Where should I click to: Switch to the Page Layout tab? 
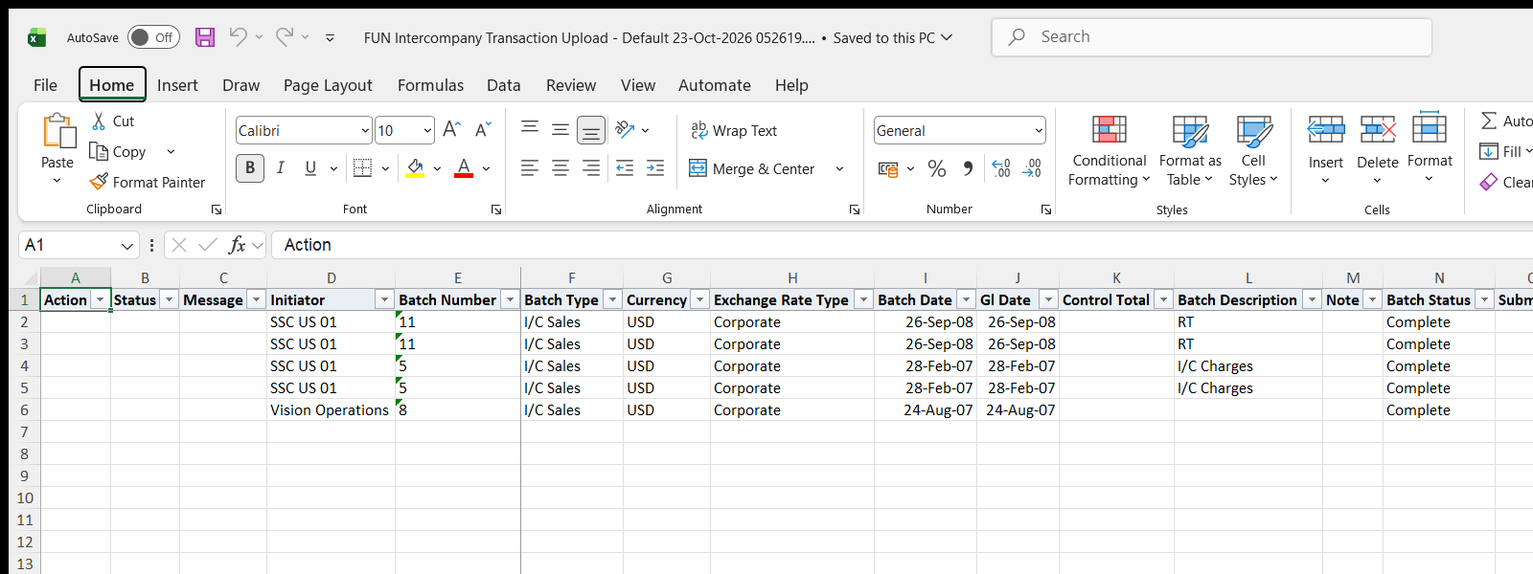click(328, 85)
